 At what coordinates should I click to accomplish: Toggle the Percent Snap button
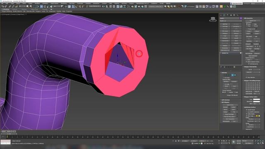coord(80,7)
